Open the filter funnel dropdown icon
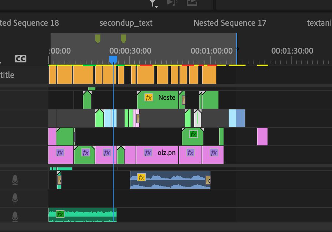 click(154, 3)
